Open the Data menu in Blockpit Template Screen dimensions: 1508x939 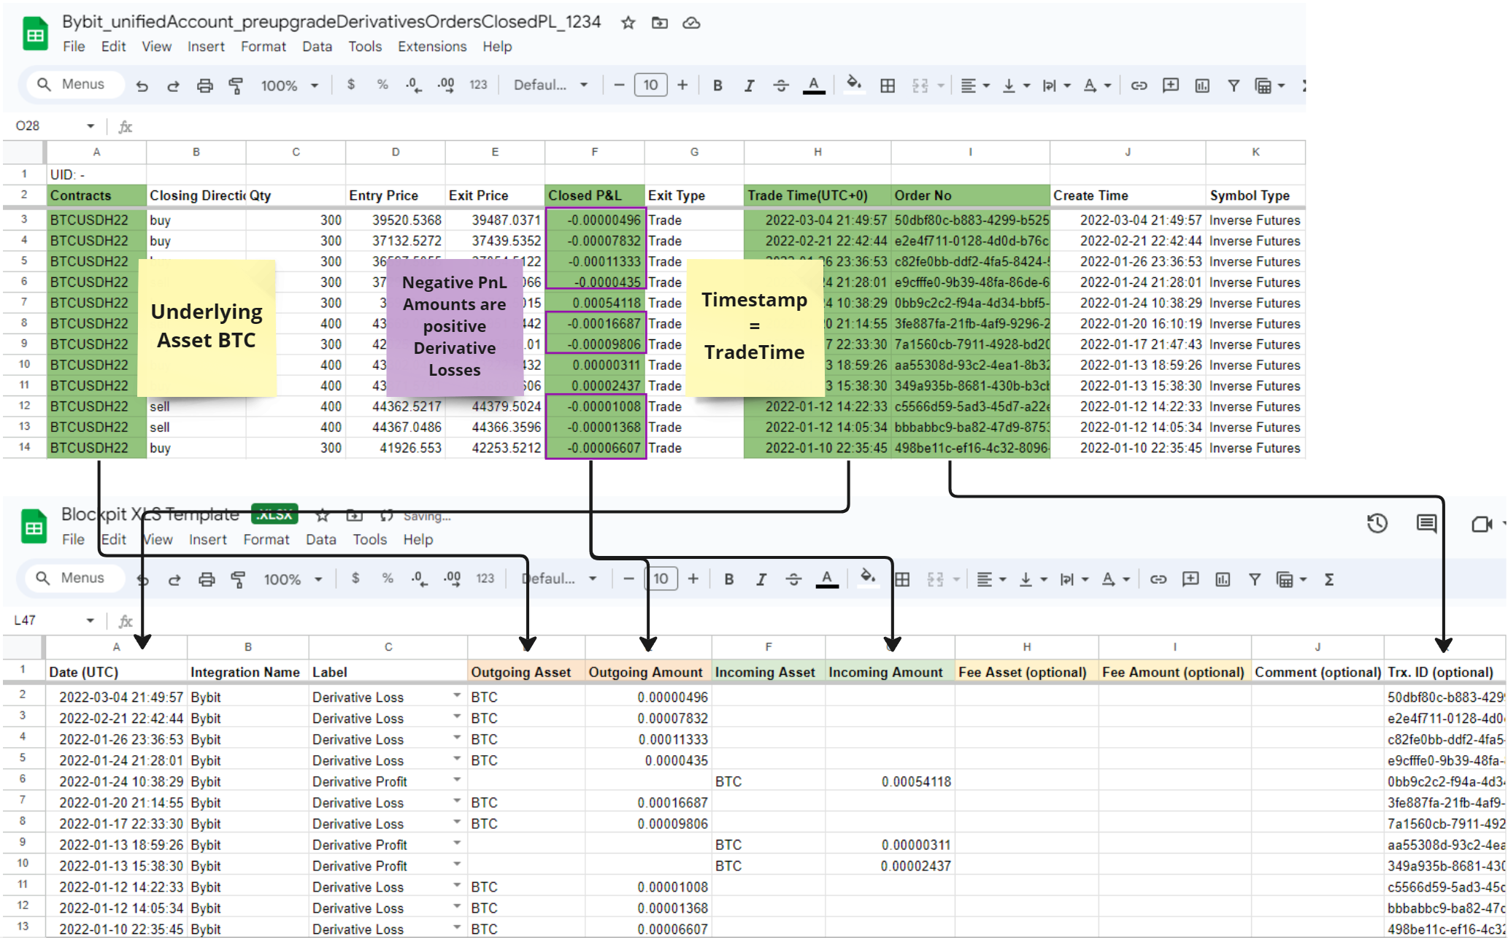(320, 540)
